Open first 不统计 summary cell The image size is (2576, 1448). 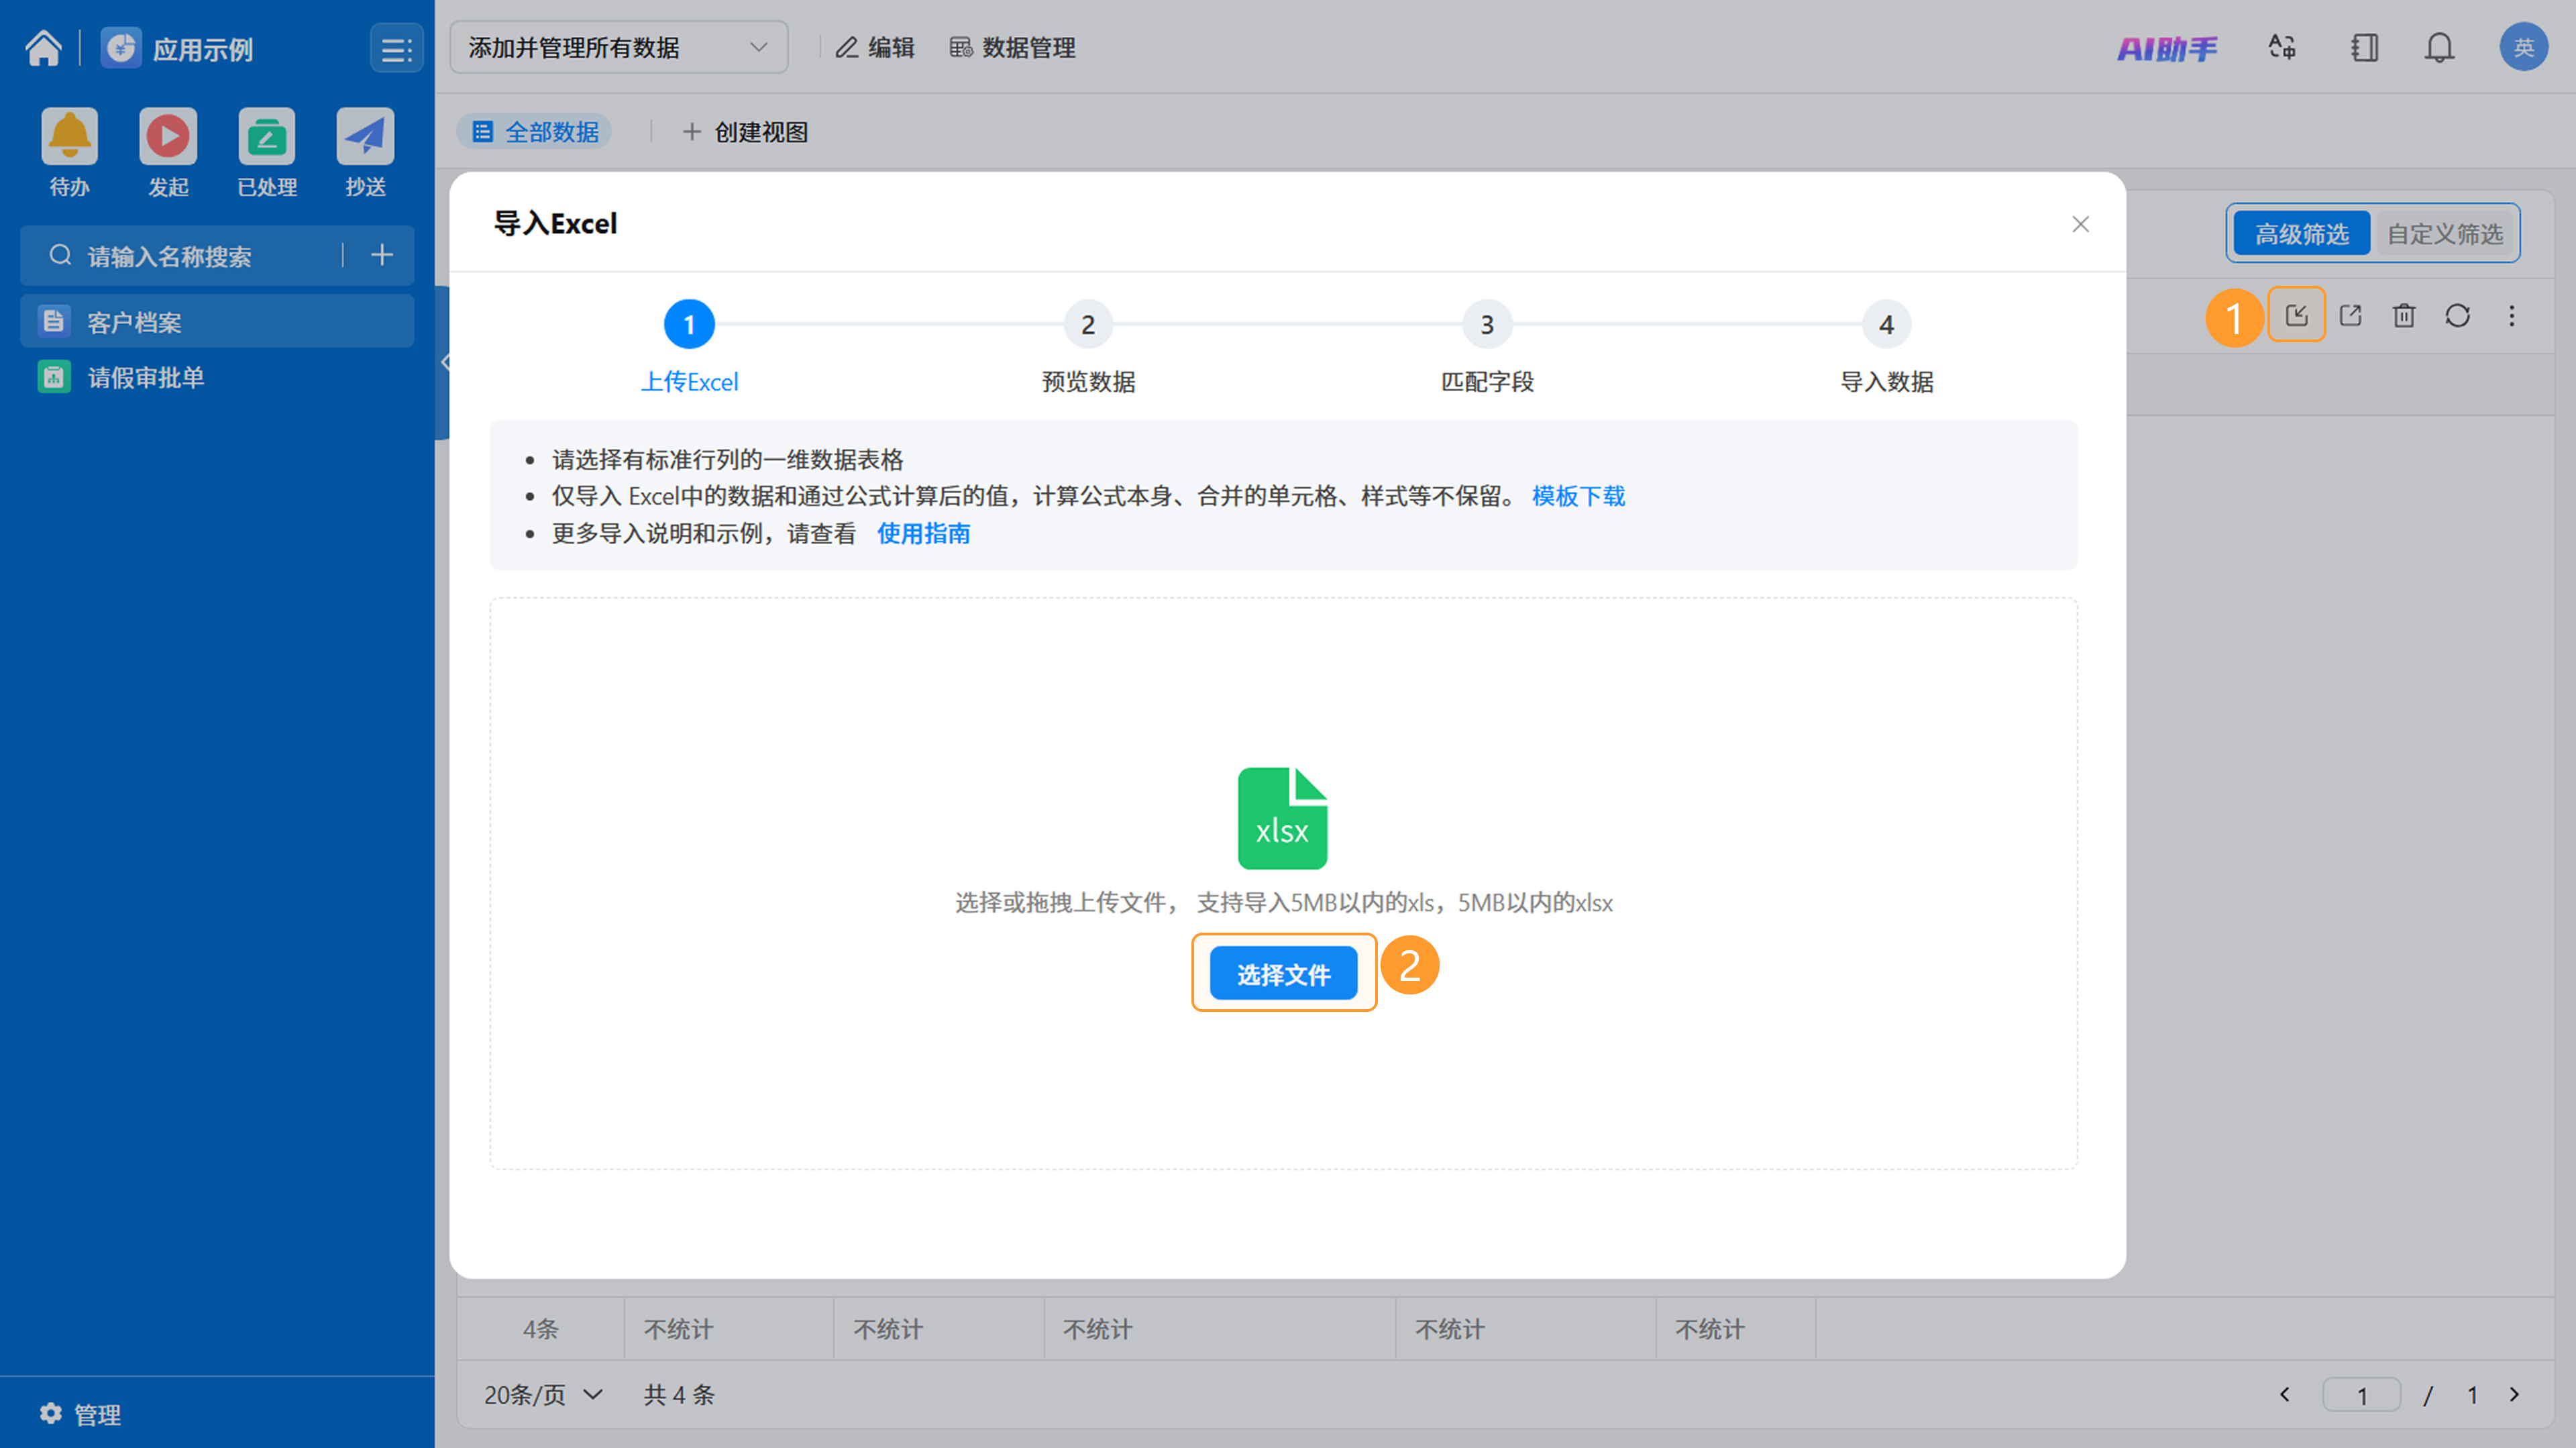[x=729, y=1328]
